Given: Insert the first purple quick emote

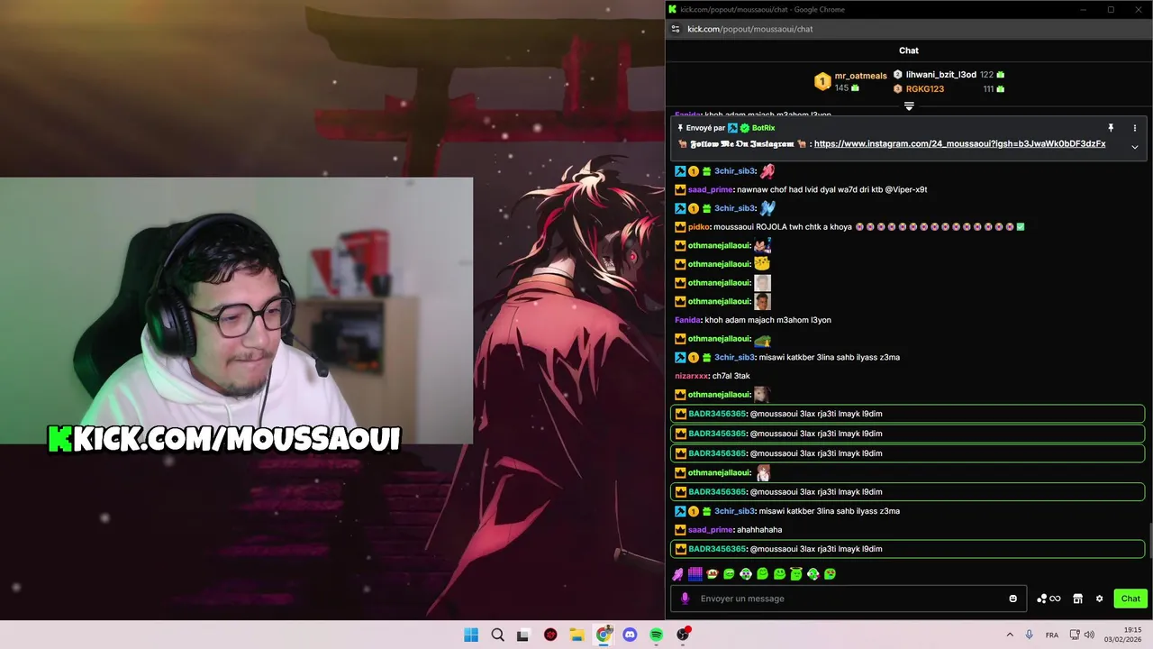Looking at the screenshot, I should (678, 574).
